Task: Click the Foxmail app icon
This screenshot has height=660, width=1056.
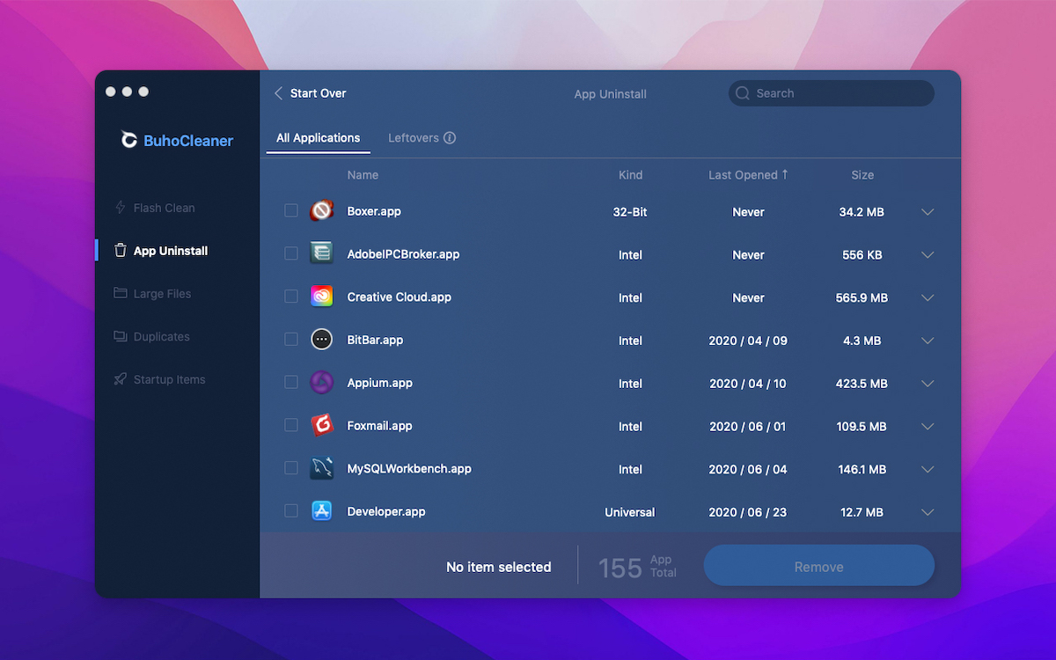Action: tap(321, 426)
